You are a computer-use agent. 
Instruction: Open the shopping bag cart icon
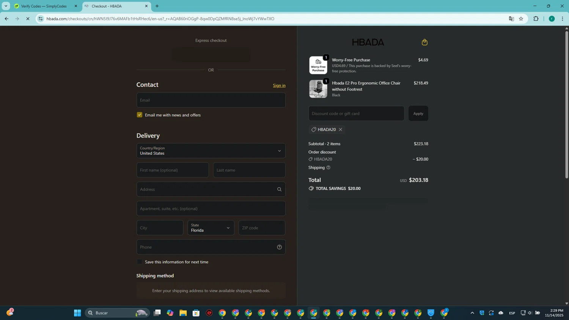pyautogui.click(x=424, y=42)
